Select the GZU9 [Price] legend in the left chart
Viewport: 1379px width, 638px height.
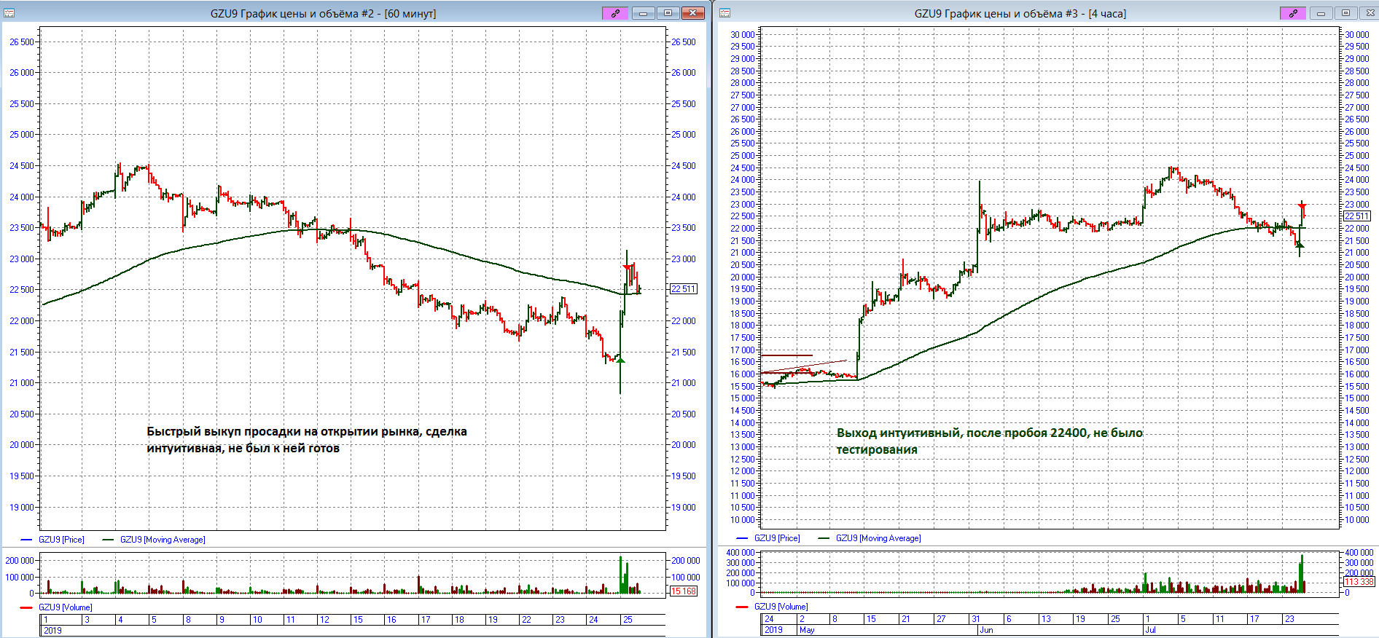[x=61, y=540]
